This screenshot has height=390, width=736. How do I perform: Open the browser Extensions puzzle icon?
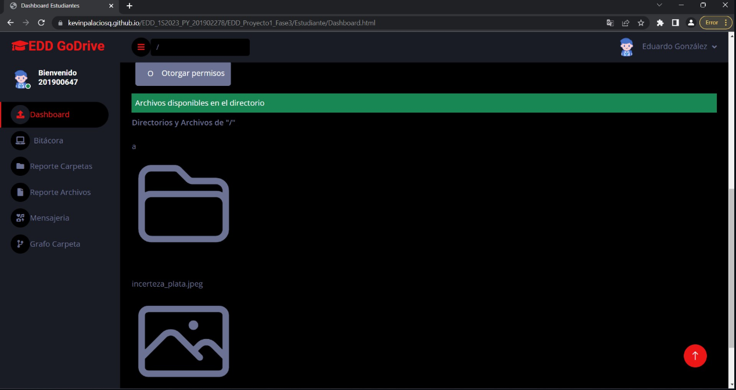click(x=660, y=23)
